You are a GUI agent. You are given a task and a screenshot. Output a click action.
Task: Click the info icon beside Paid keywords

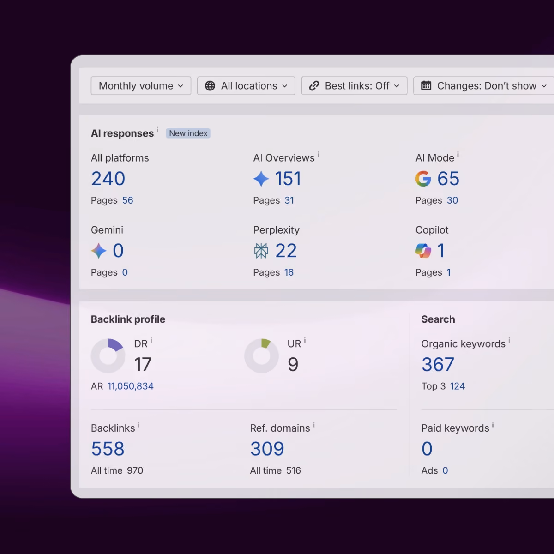coord(493,425)
